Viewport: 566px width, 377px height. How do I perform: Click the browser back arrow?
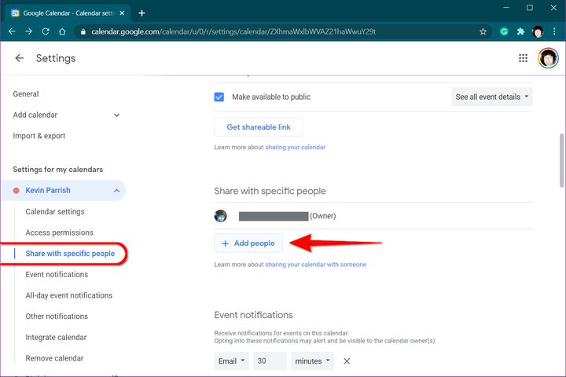point(12,31)
